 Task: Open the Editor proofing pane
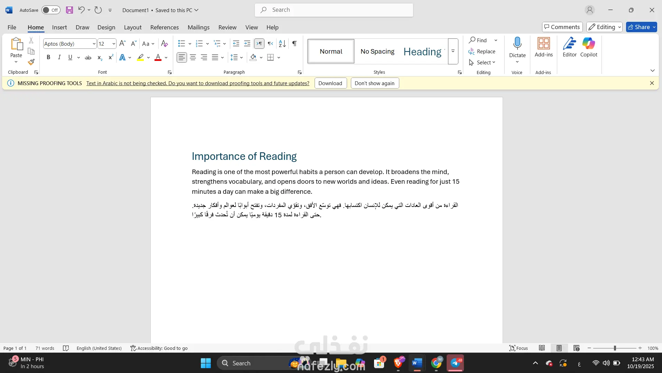tap(570, 47)
